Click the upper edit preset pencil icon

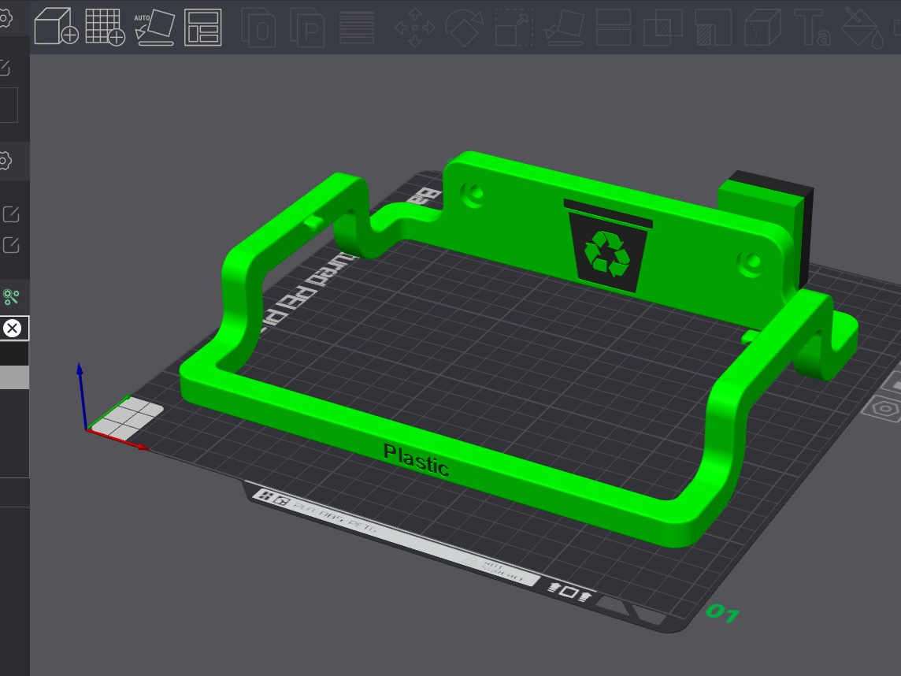11,214
